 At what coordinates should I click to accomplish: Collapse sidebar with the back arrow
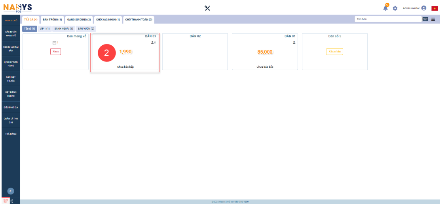11,191
